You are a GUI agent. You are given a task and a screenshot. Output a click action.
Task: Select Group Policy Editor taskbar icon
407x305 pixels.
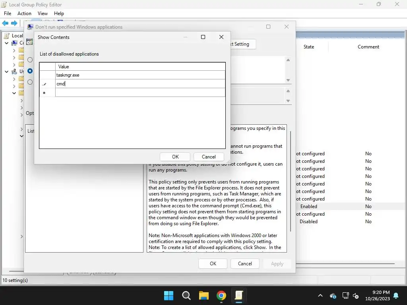coord(238,295)
